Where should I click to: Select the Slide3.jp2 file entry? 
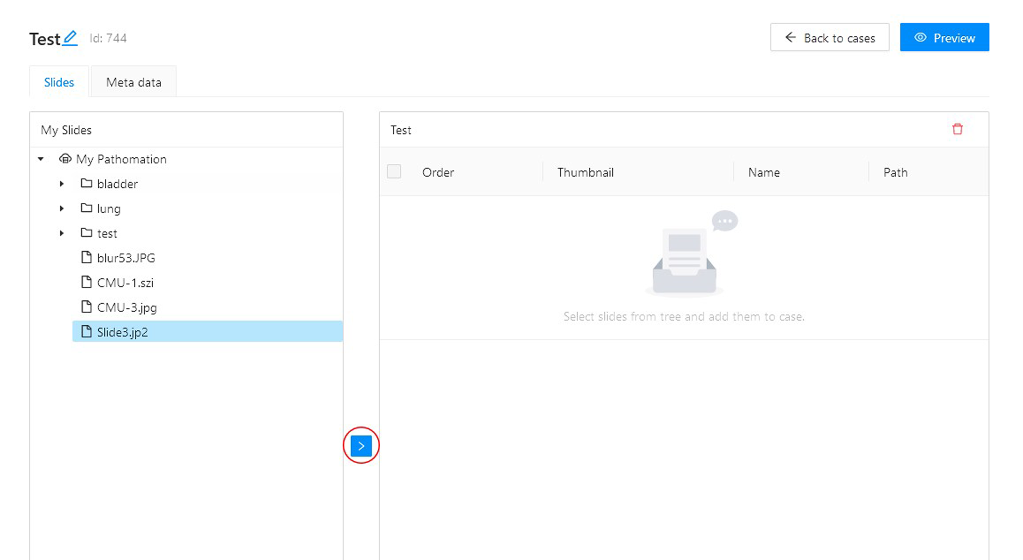(x=122, y=332)
